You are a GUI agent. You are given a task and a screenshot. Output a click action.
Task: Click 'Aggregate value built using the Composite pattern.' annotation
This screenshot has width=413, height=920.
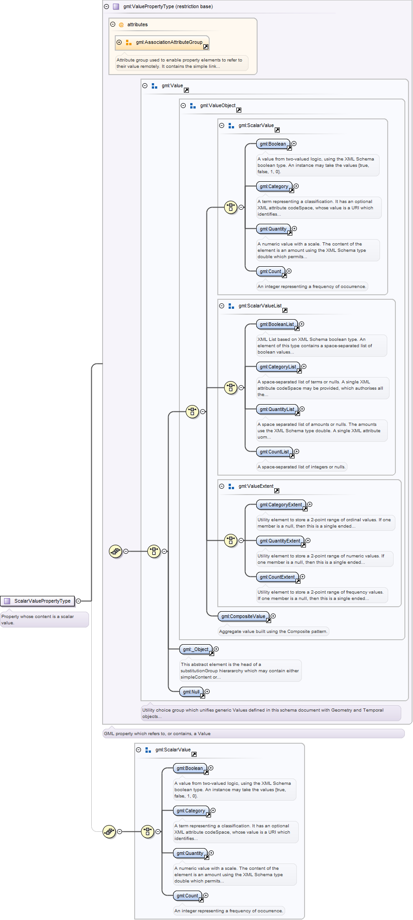[273, 632]
